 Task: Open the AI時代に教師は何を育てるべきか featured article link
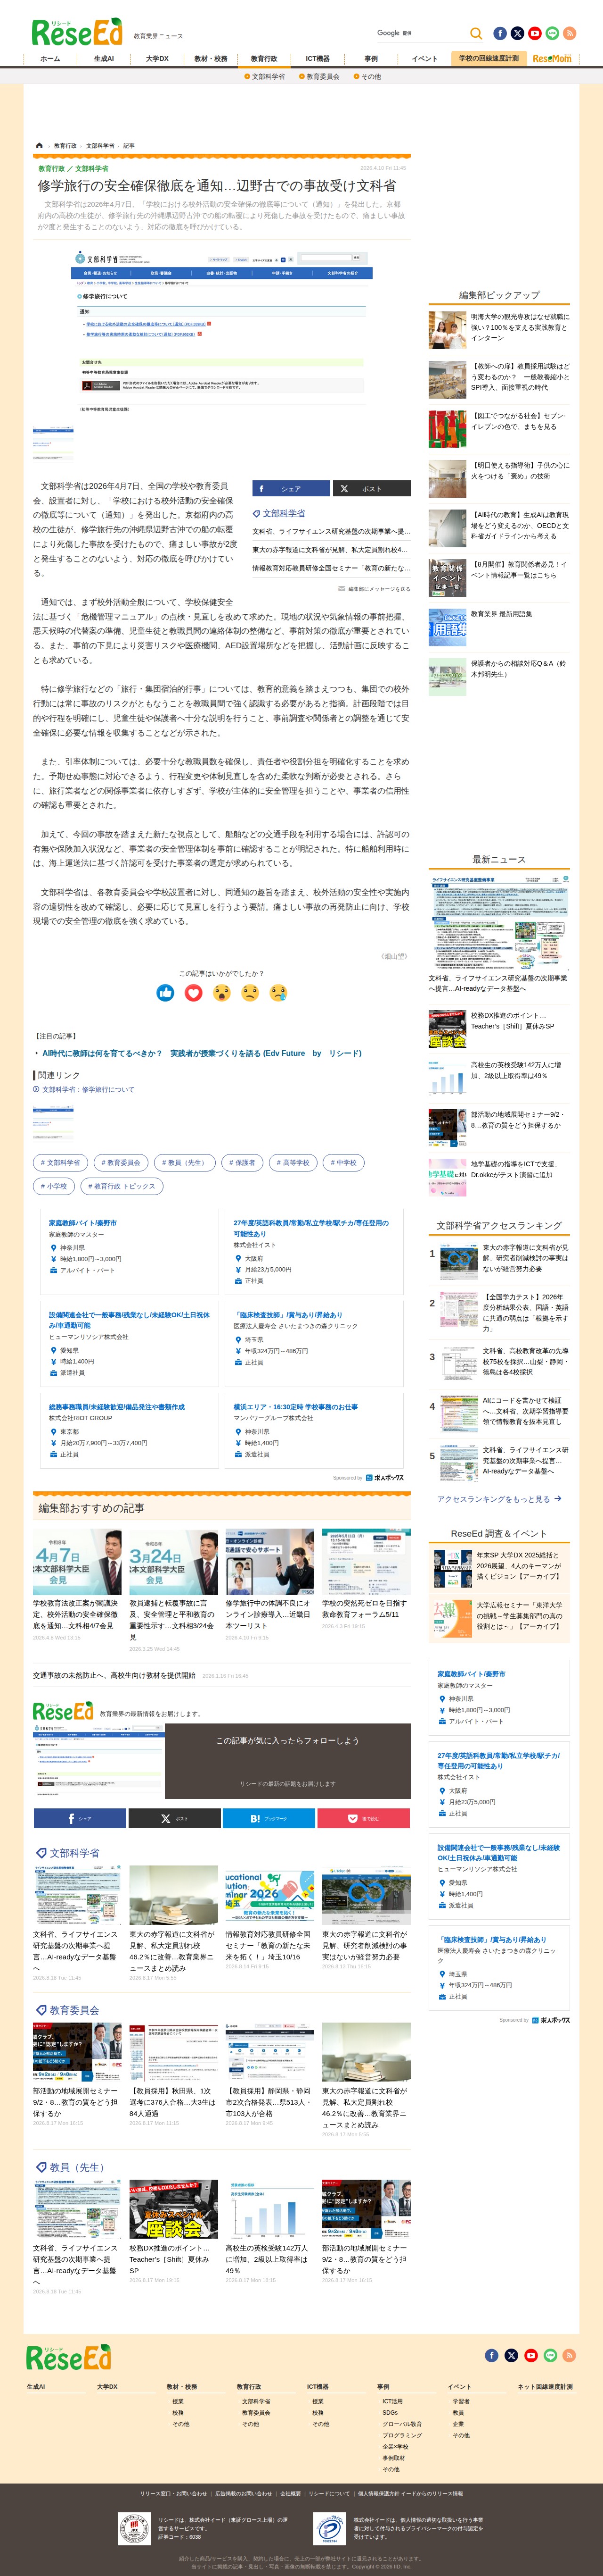tap(202, 1054)
